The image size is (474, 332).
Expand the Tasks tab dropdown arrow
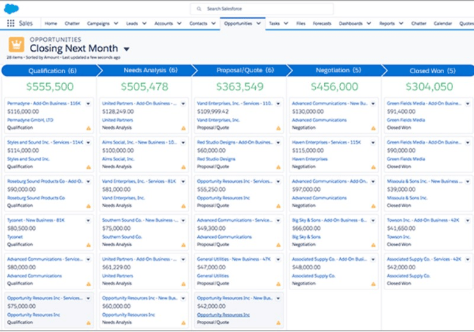(286, 23)
